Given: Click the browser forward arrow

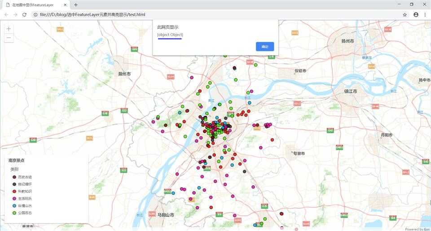Looking at the screenshot, I should point(15,14).
